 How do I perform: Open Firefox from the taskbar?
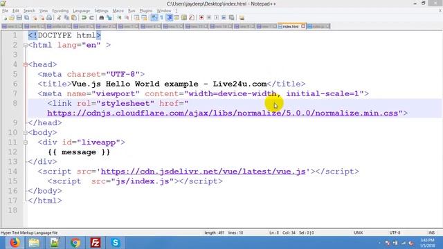click(15, 243)
